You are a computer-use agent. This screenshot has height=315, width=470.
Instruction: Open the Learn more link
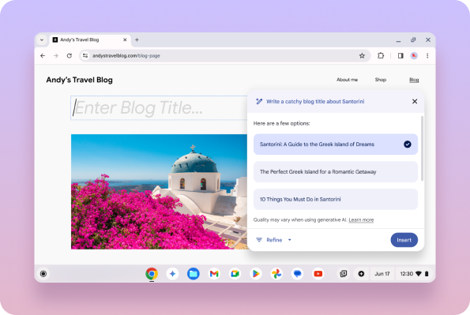point(361,220)
